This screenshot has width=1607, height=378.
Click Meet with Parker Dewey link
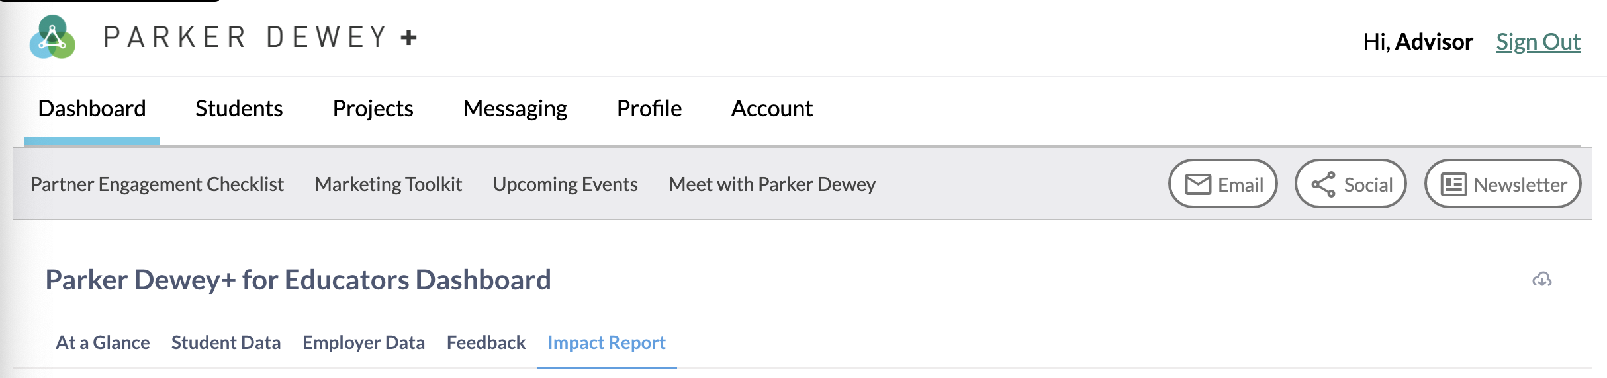pyautogui.click(x=772, y=184)
